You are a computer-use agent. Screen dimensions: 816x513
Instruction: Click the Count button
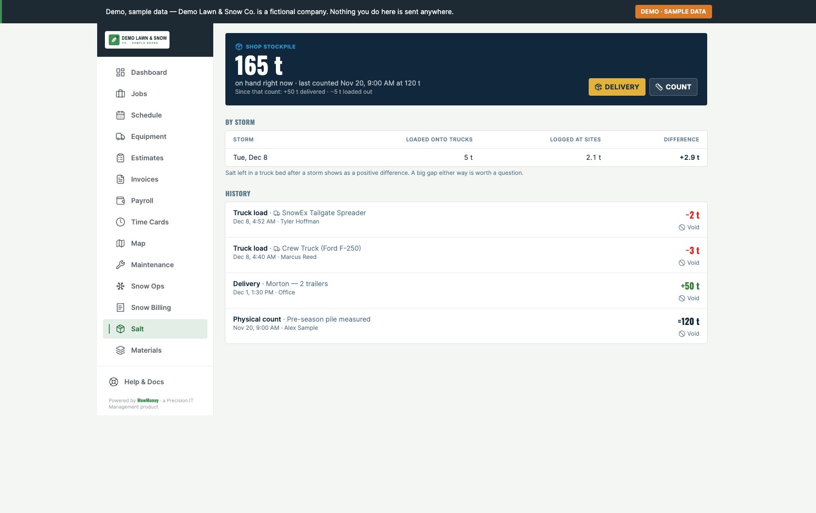tap(673, 87)
